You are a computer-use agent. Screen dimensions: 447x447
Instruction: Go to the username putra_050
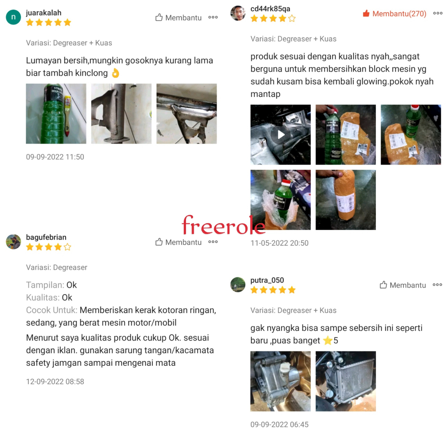[x=267, y=280]
